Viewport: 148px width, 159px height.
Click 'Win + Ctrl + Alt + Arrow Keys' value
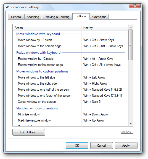coord(102,65)
